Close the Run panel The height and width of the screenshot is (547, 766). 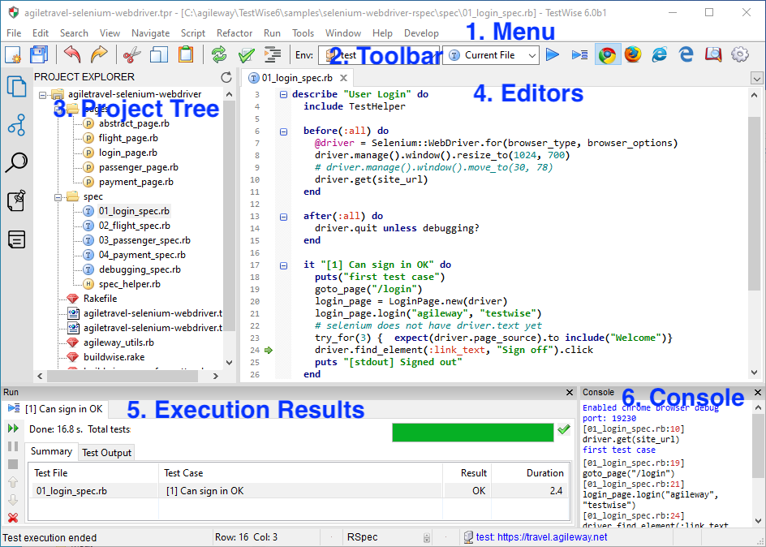[x=570, y=392]
